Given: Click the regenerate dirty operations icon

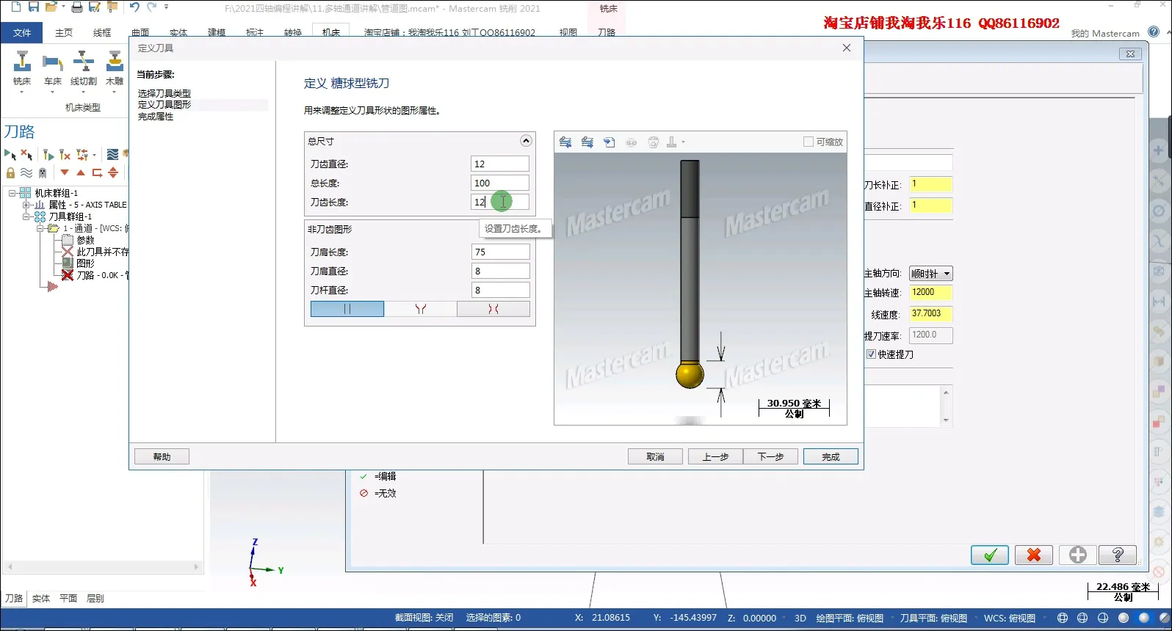Looking at the screenshot, I should [65, 155].
